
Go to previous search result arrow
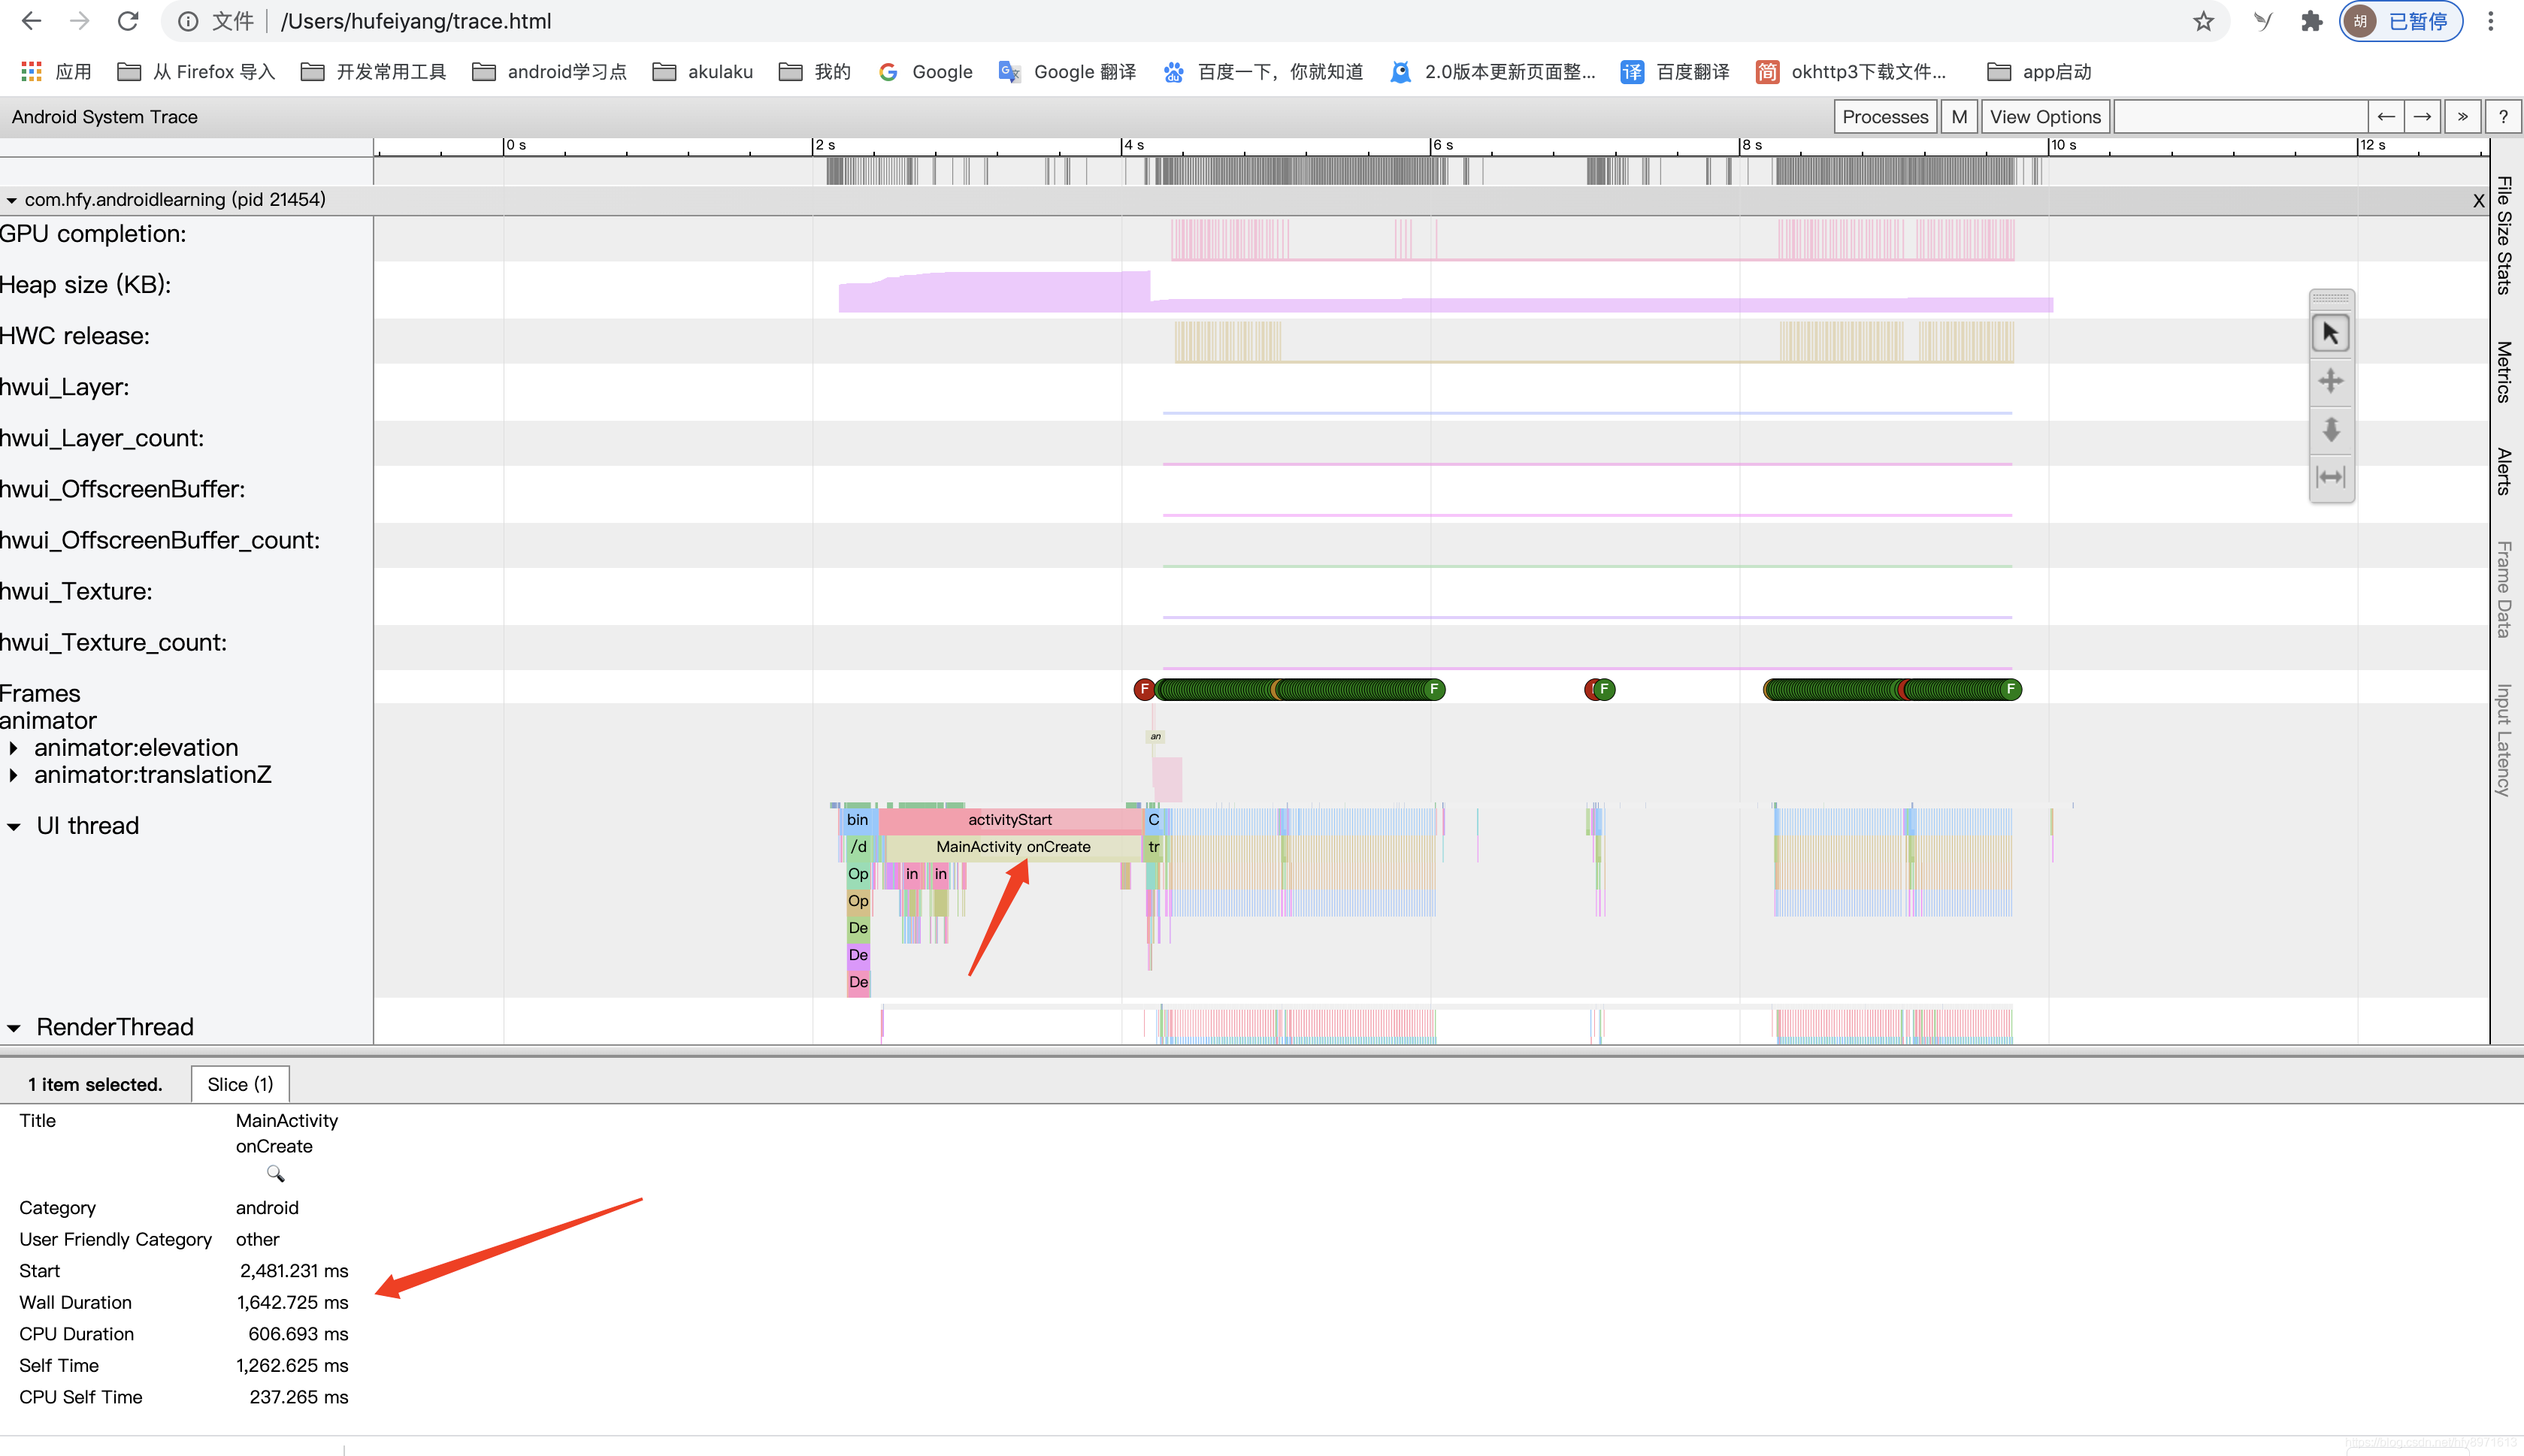click(2386, 117)
